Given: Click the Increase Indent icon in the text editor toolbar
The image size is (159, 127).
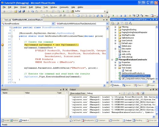Looking at the screenshot, I should [x=64, y=16].
